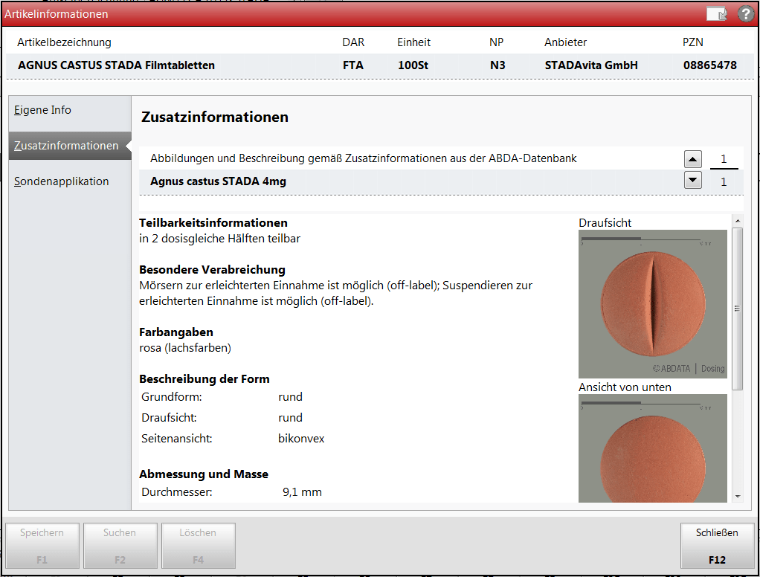Click the PZN column header
The height and width of the screenshot is (577, 760).
(x=692, y=42)
